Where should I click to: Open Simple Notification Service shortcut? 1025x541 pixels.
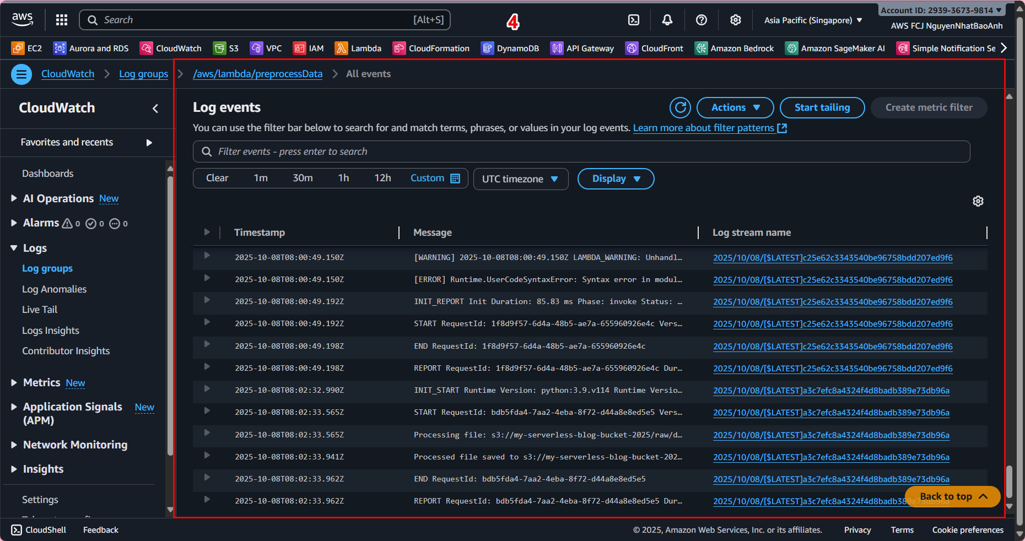[946, 48]
